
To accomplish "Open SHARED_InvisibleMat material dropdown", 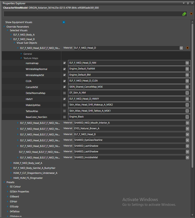I will point(187,158).
